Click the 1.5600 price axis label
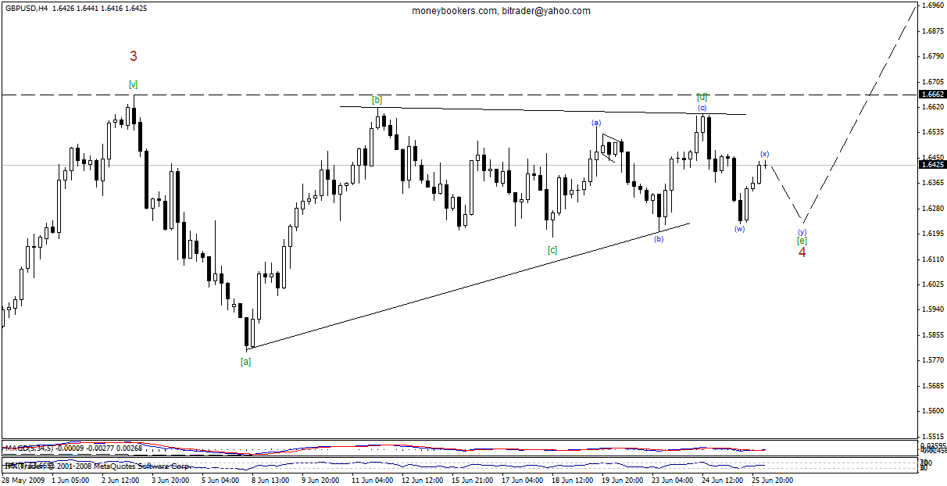This screenshot has height=486, width=947. 934,410
